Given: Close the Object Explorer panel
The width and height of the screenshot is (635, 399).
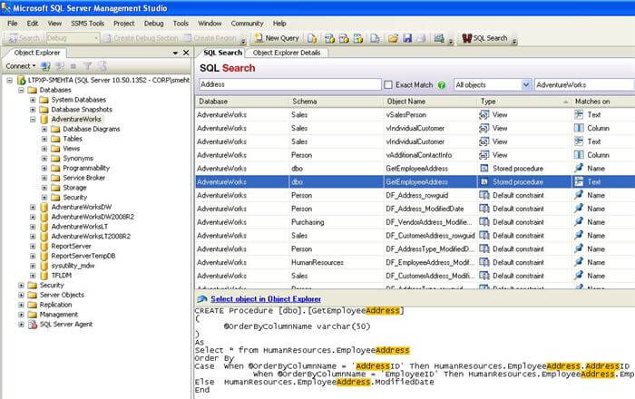Looking at the screenshot, I should (186, 53).
